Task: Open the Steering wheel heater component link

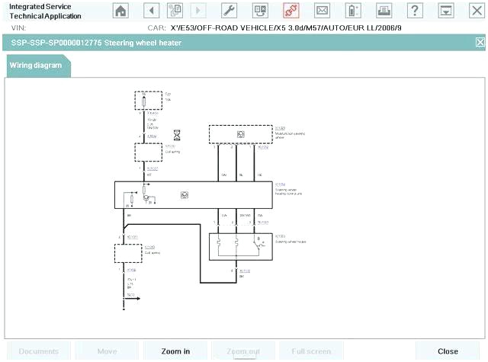Action: click(279, 235)
